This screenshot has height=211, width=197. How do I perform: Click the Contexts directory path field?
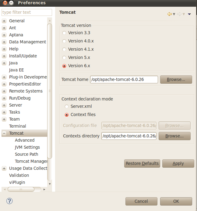(129, 136)
